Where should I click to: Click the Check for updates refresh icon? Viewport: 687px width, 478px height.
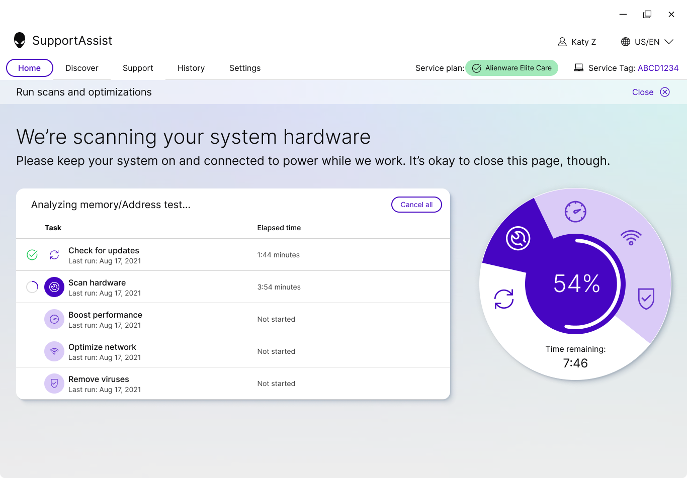(x=54, y=255)
